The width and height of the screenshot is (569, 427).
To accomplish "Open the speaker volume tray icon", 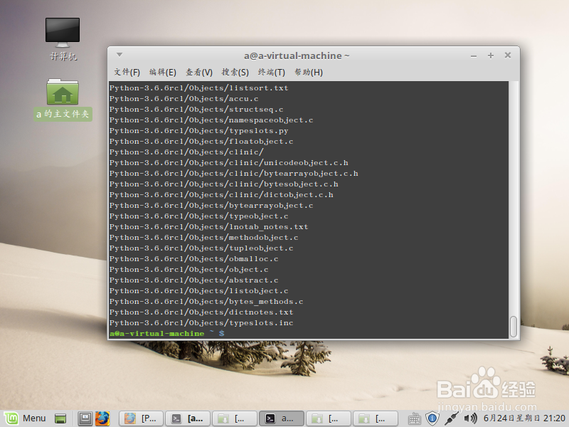I will (471, 418).
